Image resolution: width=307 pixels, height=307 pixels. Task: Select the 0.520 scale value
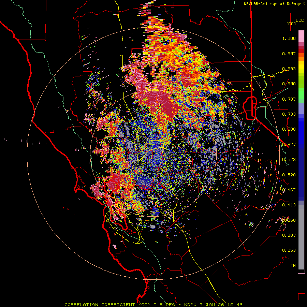289,175
